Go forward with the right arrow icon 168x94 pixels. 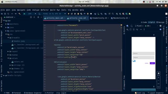15,14
